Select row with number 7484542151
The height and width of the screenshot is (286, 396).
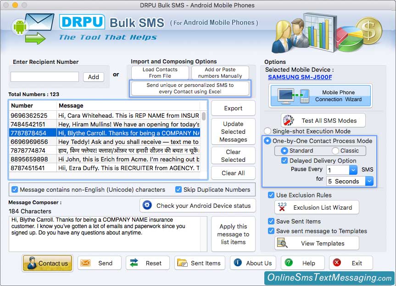tap(105, 124)
